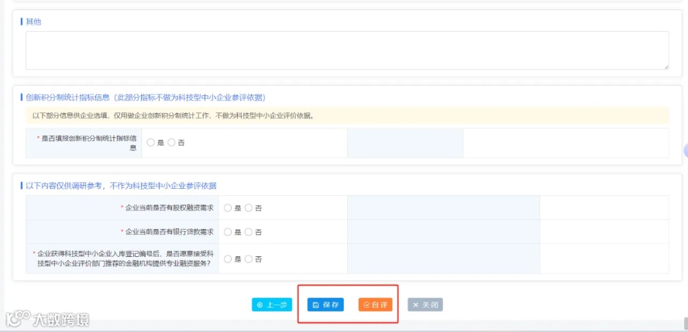Focus the 其他 text area
Viewport: 688px width, 332px height.
click(347, 50)
